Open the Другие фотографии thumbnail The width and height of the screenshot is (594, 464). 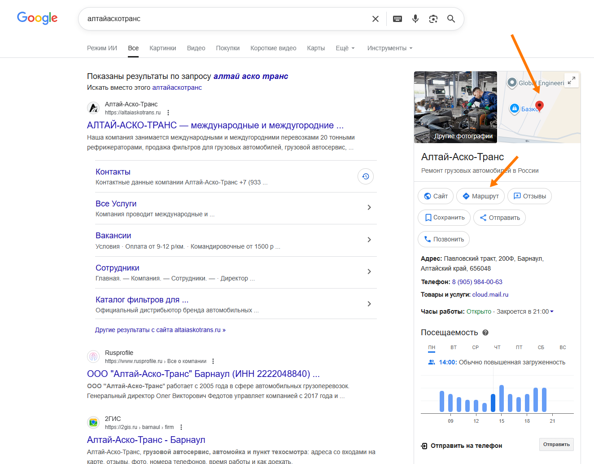click(455, 107)
